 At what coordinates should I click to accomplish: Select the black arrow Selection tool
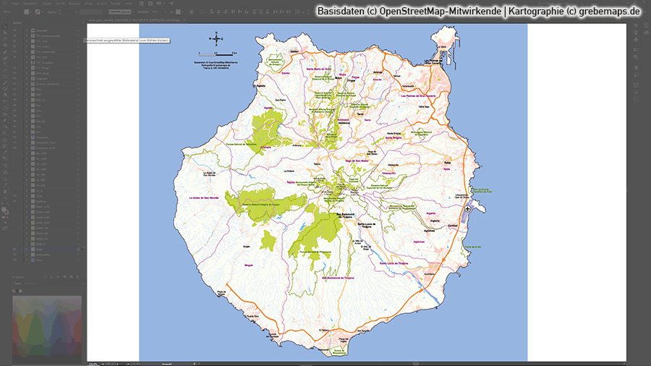click(x=5, y=25)
